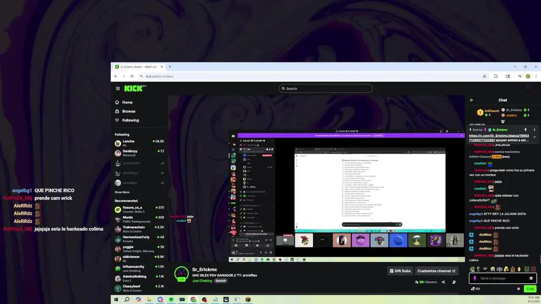
Task: Open Windows taskbar search
Action: [127, 300]
